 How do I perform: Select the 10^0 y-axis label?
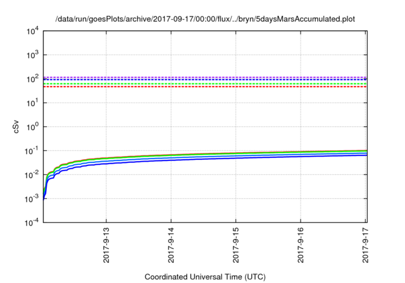[x=33, y=127]
